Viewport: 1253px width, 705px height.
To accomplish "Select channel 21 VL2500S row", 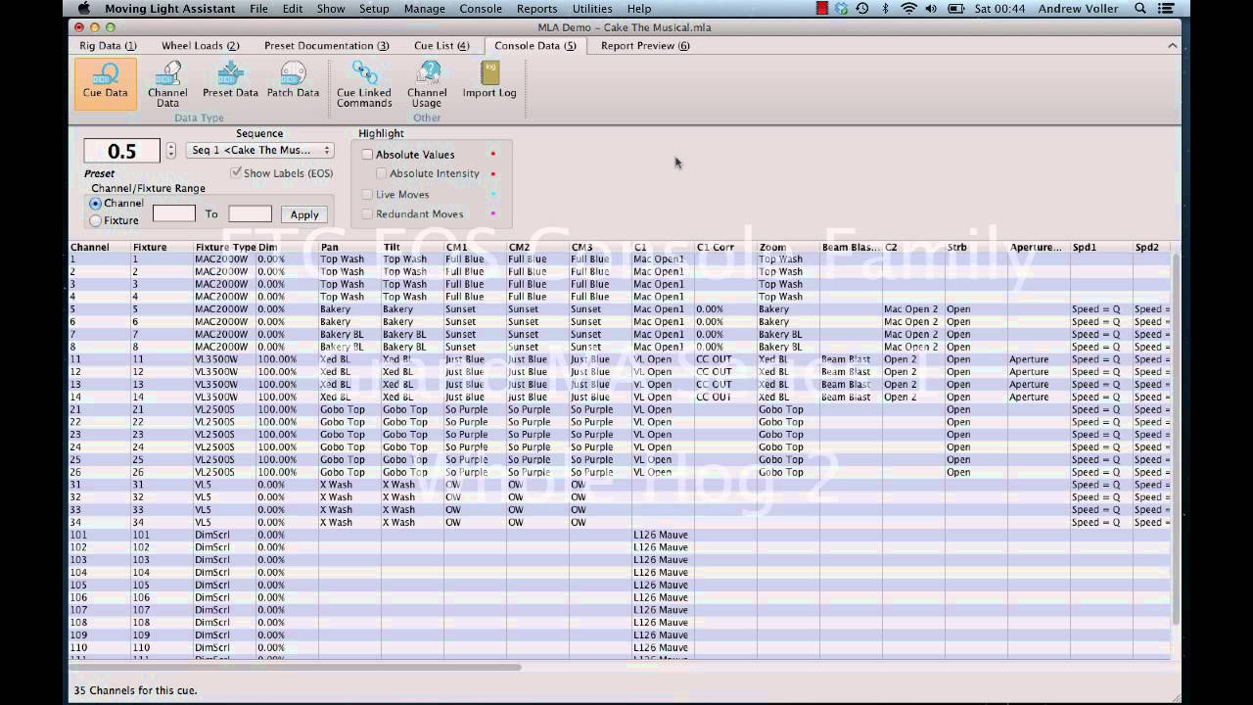I will [x=620, y=409].
